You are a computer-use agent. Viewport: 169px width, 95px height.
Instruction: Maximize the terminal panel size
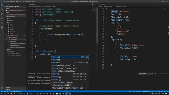click(164, 74)
